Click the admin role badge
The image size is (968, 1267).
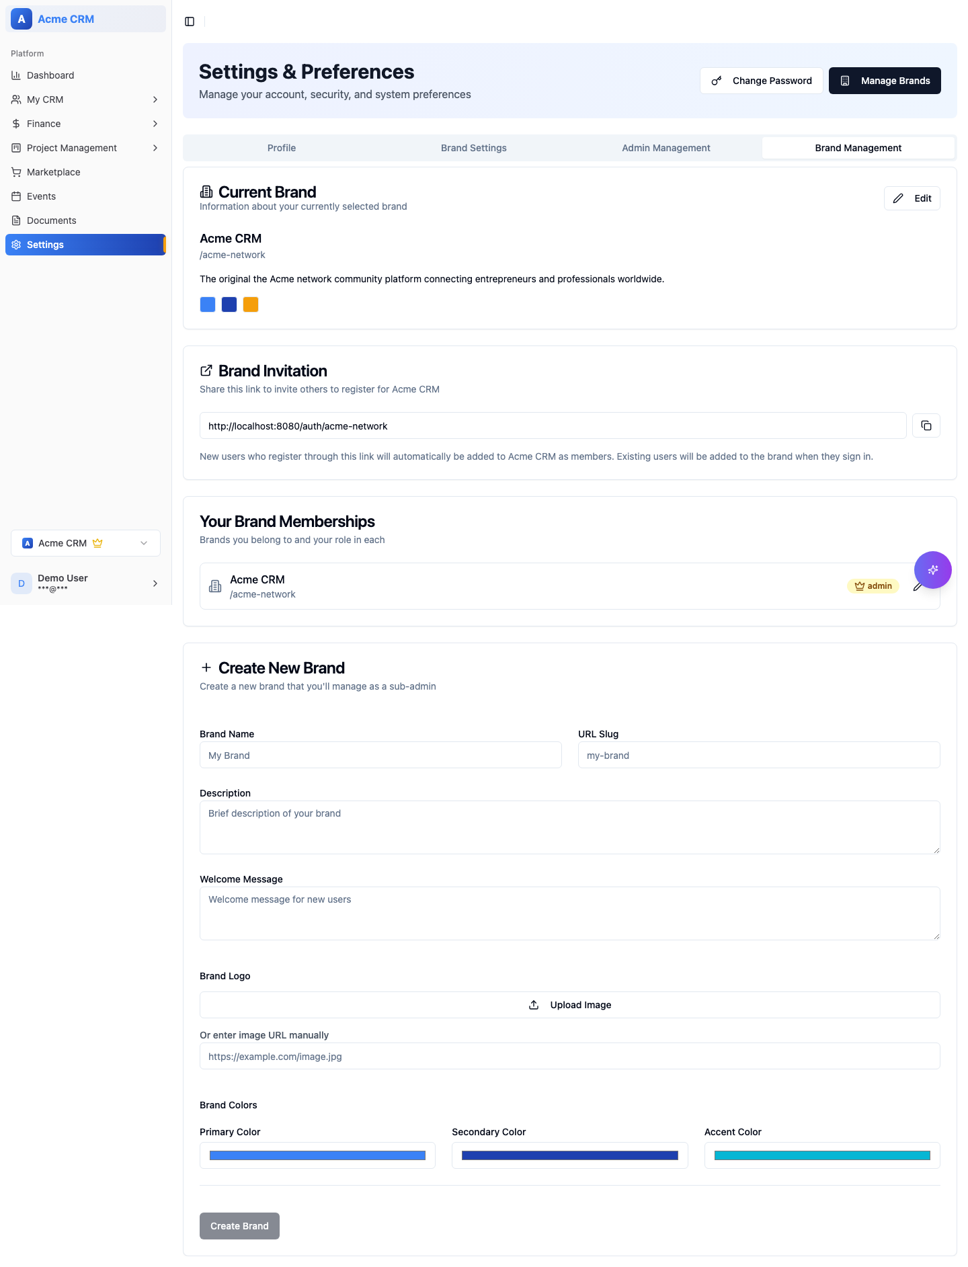coord(873,586)
